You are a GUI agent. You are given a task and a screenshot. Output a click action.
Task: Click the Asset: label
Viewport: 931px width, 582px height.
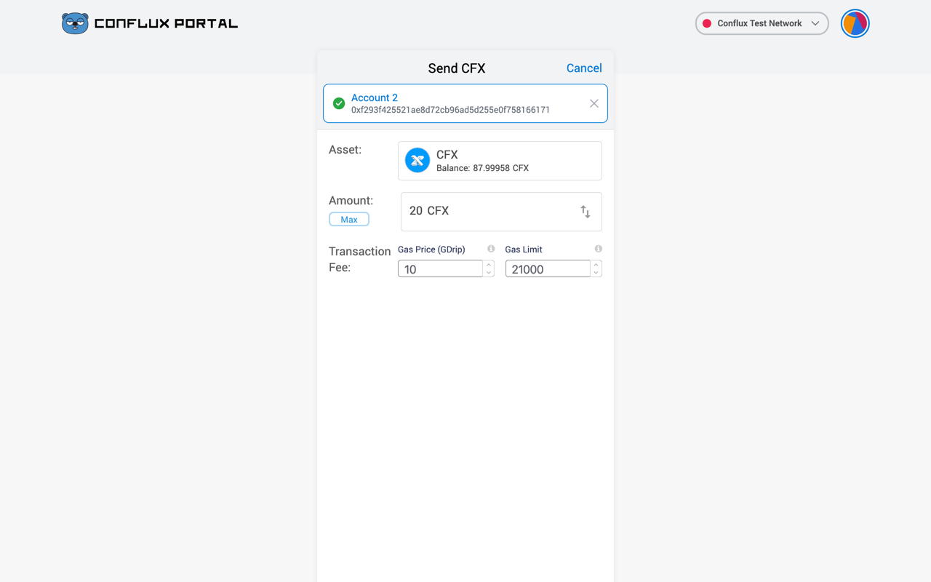(345, 150)
